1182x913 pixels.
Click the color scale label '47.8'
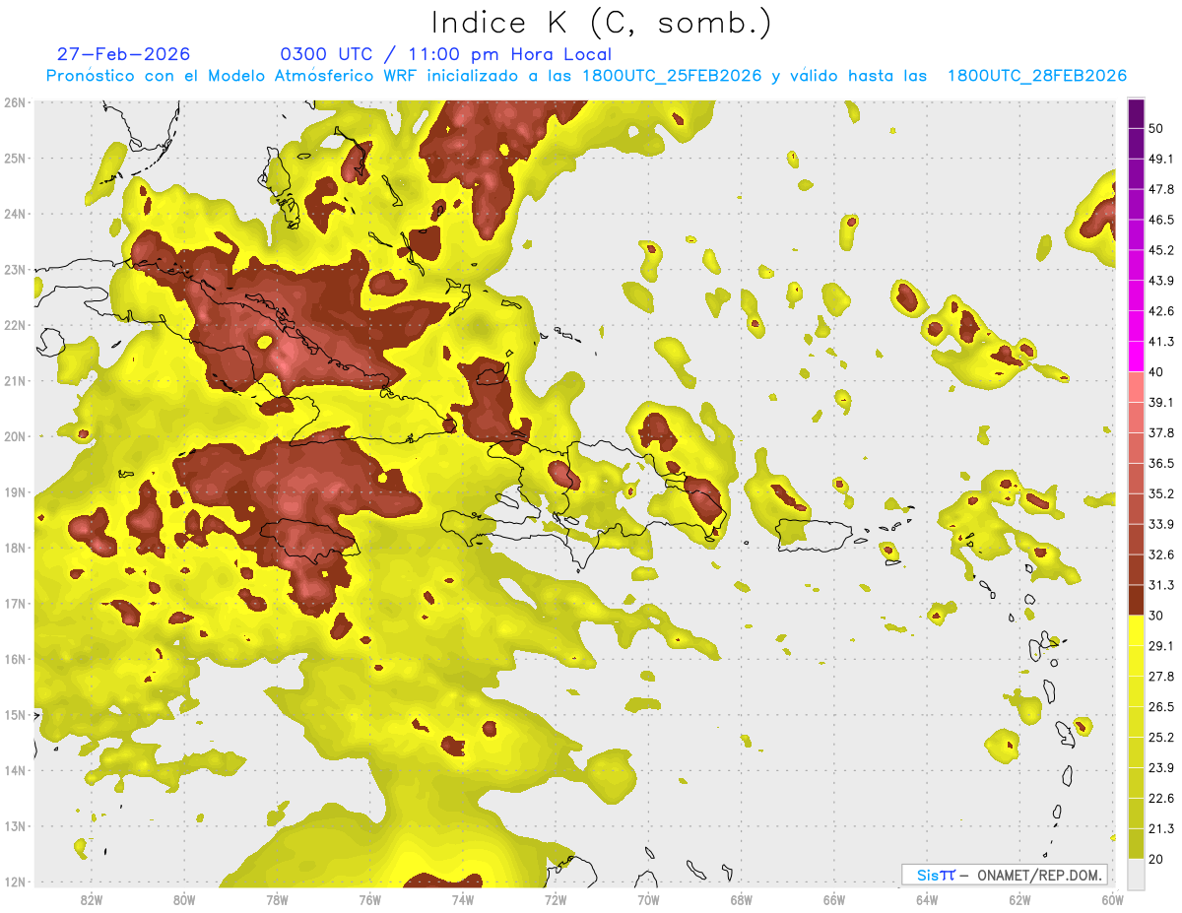1161,189
